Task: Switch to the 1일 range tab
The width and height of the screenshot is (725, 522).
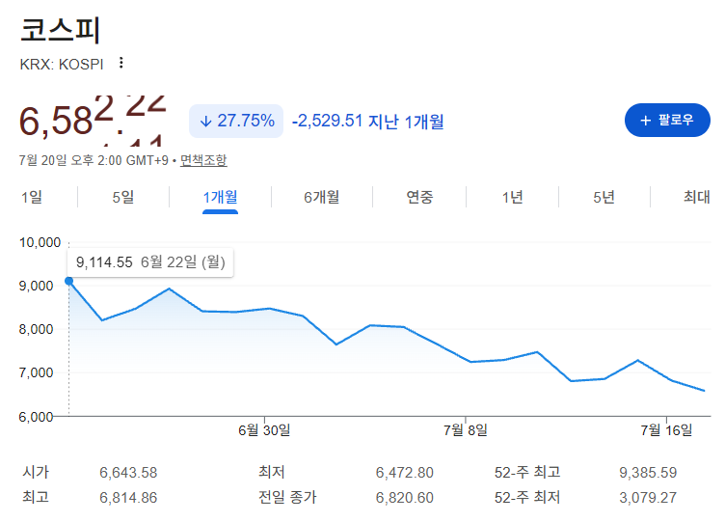Action: click(32, 197)
